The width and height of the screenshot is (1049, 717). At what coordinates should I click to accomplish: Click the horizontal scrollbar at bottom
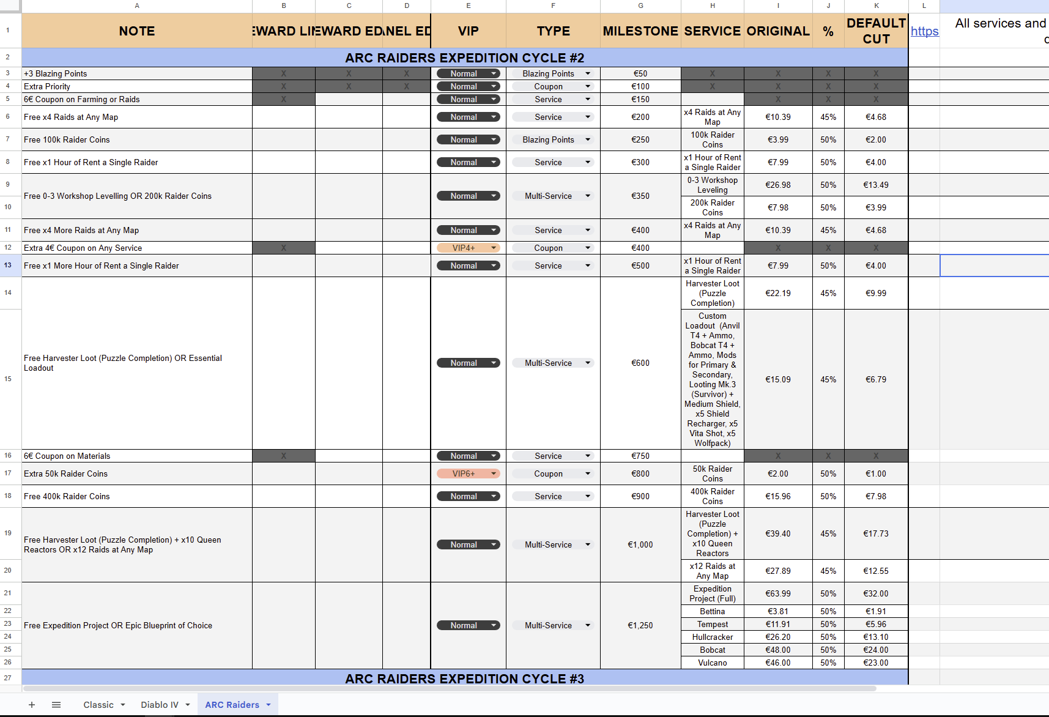[x=450, y=688]
